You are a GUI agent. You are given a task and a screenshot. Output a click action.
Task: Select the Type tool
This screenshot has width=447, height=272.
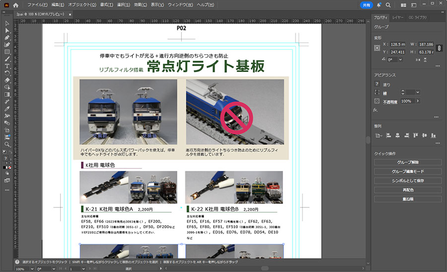7,66
